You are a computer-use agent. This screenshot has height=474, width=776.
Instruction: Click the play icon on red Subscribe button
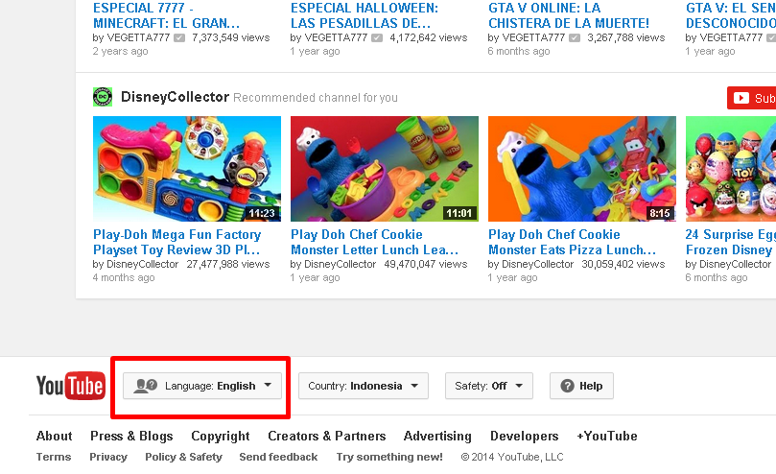pyautogui.click(x=741, y=98)
